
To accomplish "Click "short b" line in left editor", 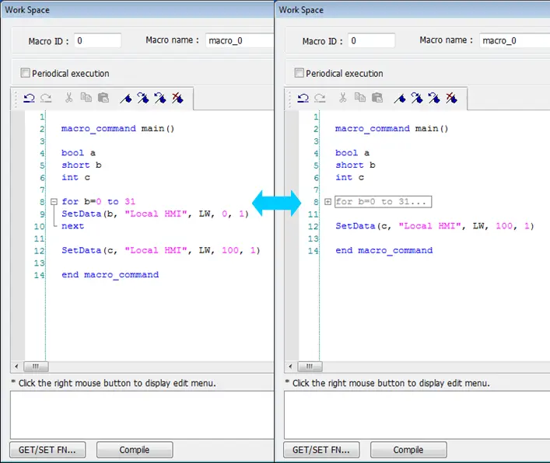I will coord(82,165).
